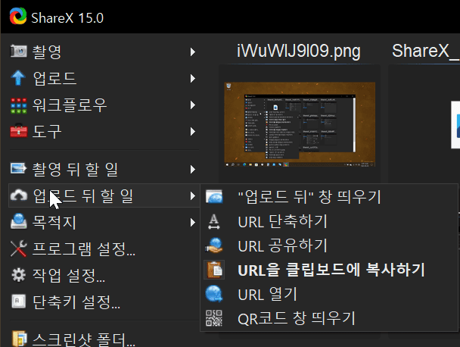Click the red toolbox icon beside 도구
This screenshot has width=460, height=347.
click(x=18, y=131)
